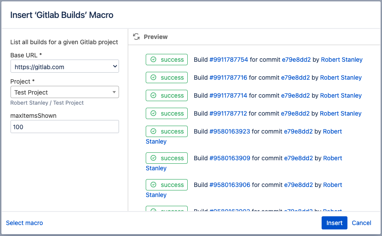Click success badge for build #9911787714
Viewport: 382px width, 236px height.
point(166,95)
